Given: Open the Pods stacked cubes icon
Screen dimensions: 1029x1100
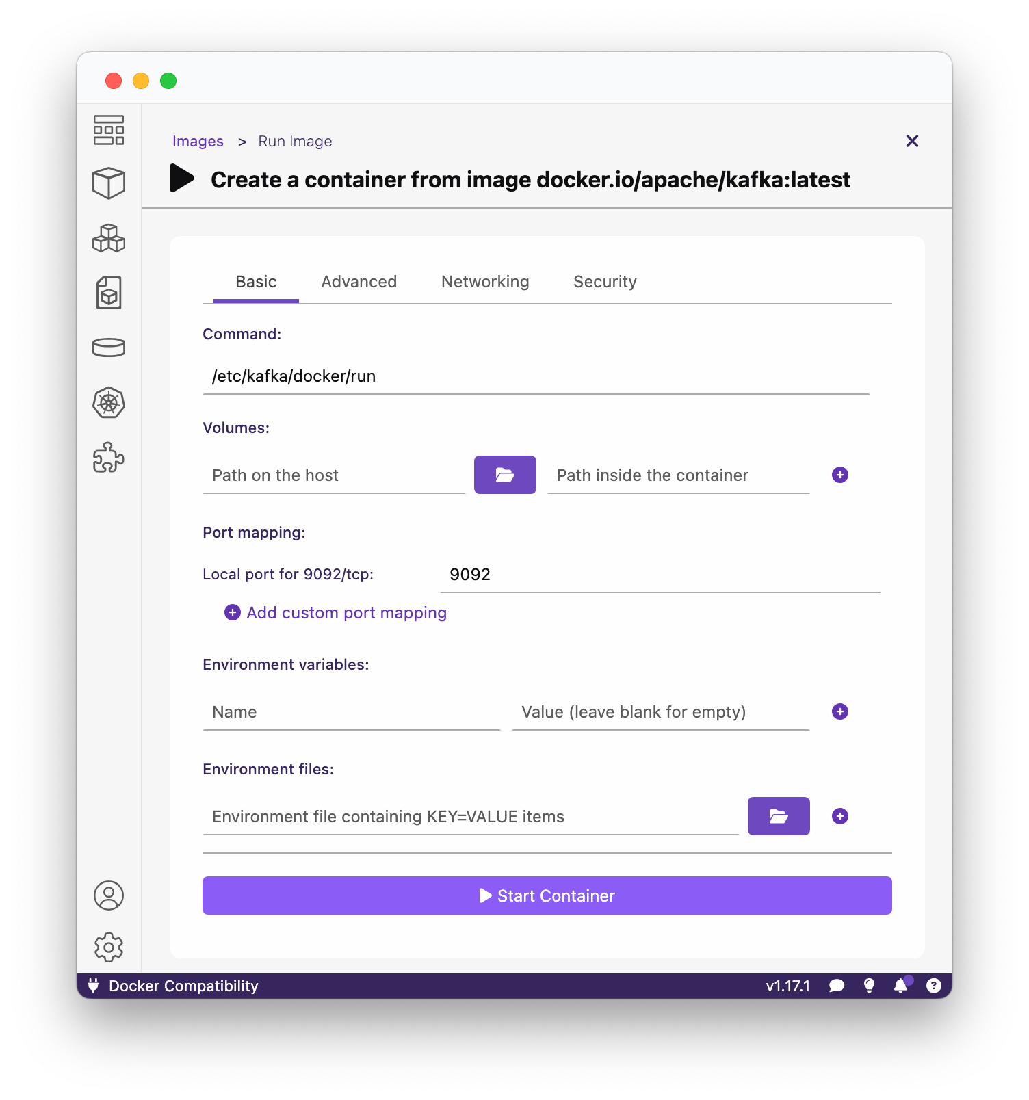Looking at the screenshot, I should click(109, 238).
